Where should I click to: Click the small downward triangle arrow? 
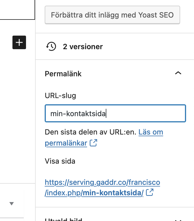tap(12, 203)
